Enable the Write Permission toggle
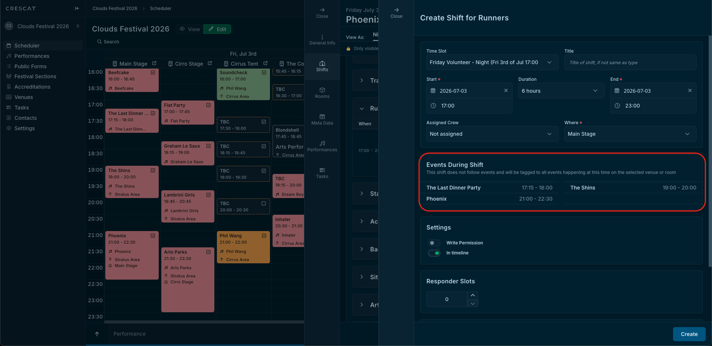This screenshot has width=712, height=346. (434, 243)
